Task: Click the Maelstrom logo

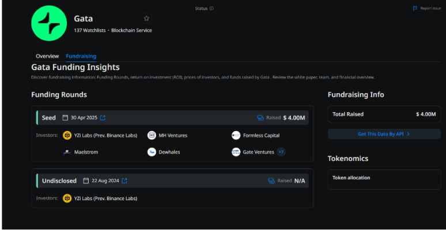Action: coord(67,152)
